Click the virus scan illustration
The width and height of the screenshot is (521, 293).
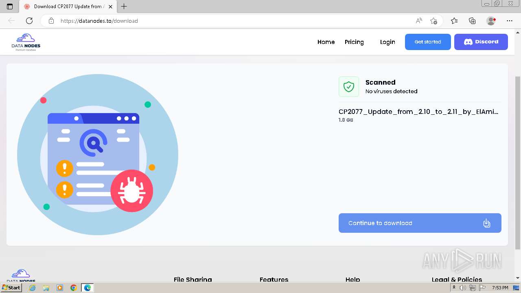coord(98,155)
